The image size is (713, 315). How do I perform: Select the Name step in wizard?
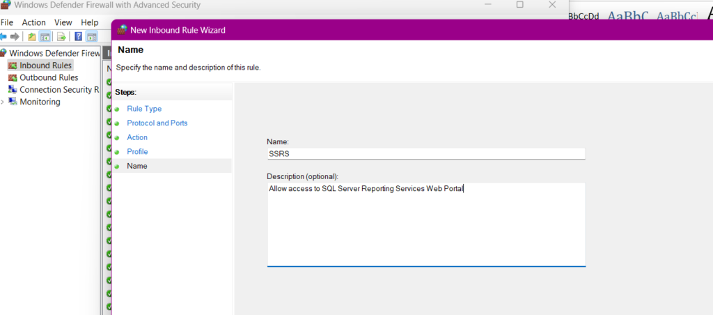(x=137, y=166)
